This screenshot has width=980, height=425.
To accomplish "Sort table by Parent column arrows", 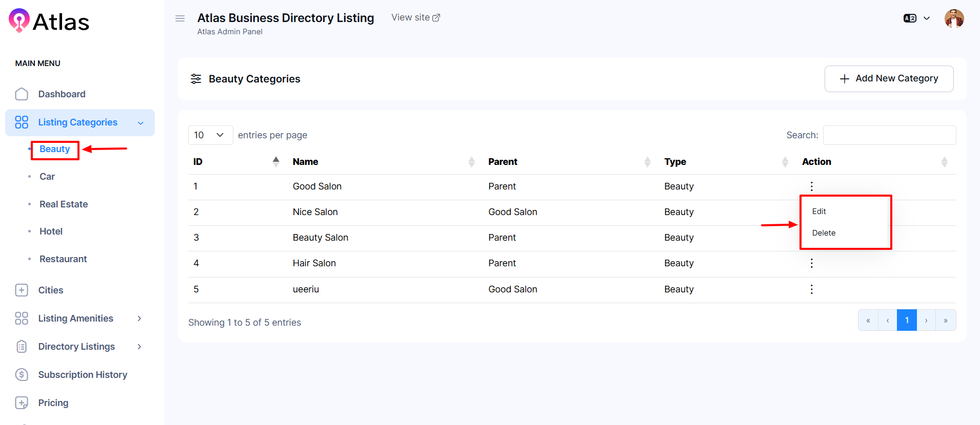I will (x=647, y=162).
